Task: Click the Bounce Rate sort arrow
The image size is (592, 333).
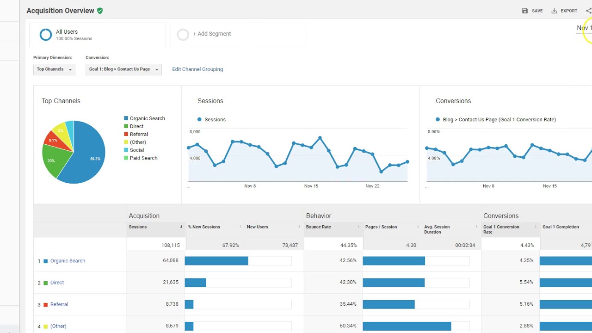Action: [358, 227]
